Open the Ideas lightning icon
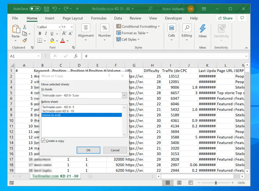Viewport: 259px width, 191px height. click(x=202, y=29)
